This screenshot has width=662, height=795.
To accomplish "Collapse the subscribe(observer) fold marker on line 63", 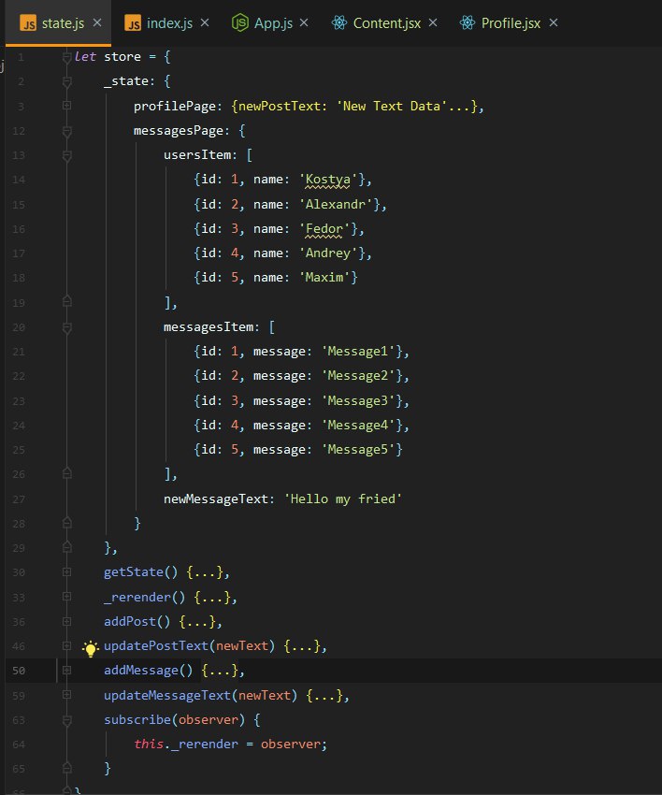I will (67, 720).
